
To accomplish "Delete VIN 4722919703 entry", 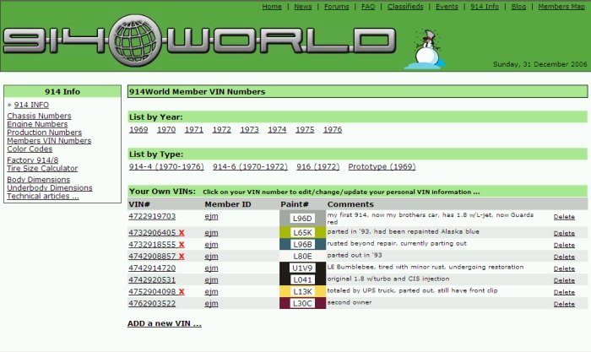I will [x=564, y=217].
